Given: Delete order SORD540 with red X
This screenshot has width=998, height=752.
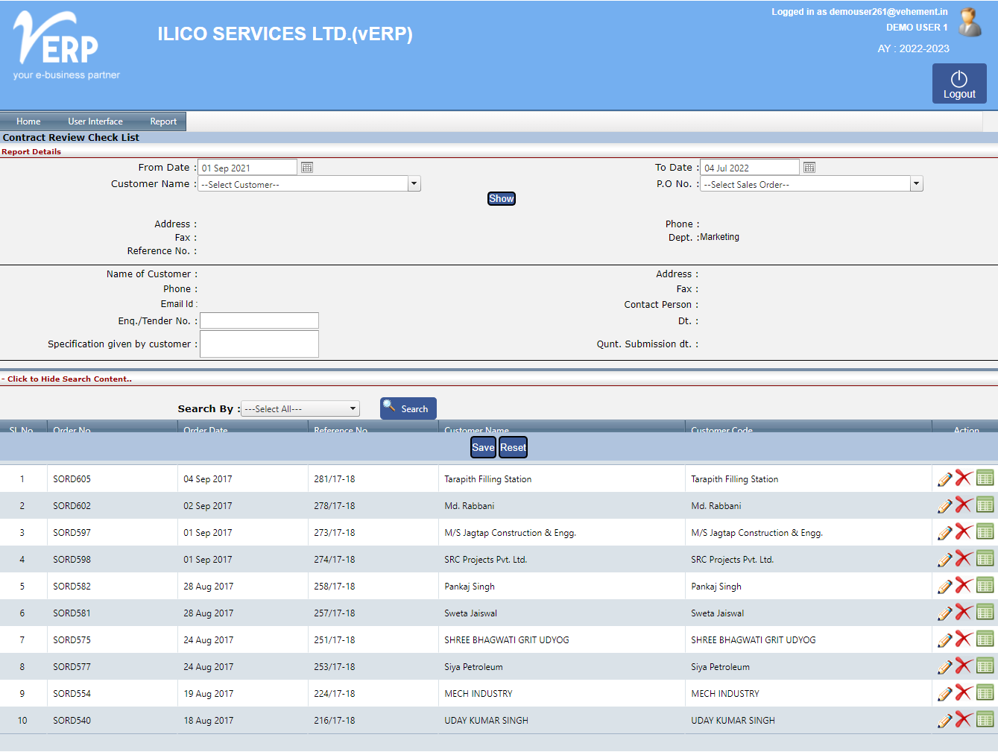Looking at the screenshot, I should tap(964, 720).
